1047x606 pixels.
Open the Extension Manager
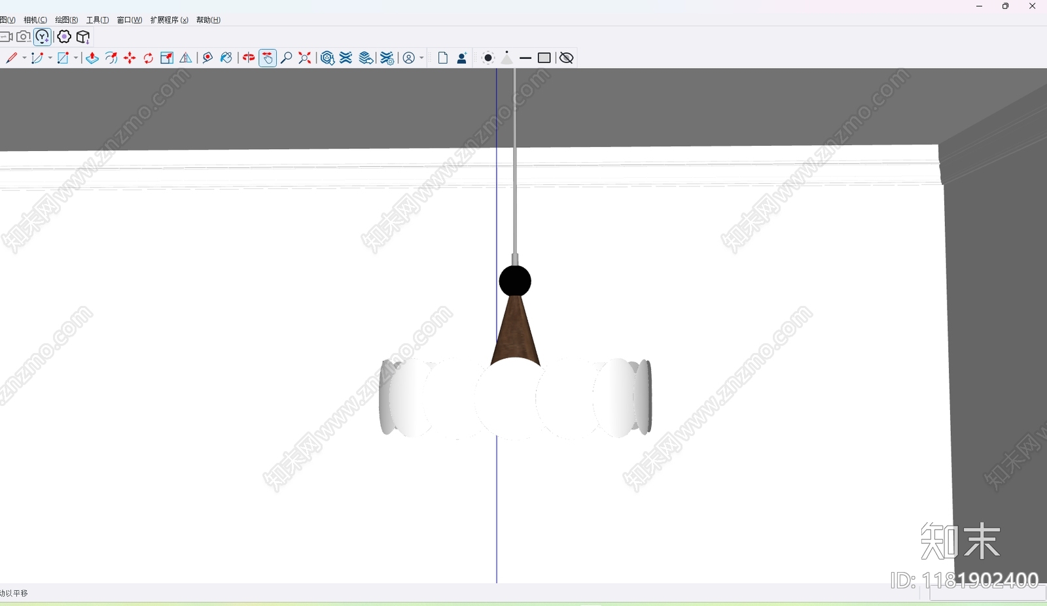(x=387, y=58)
